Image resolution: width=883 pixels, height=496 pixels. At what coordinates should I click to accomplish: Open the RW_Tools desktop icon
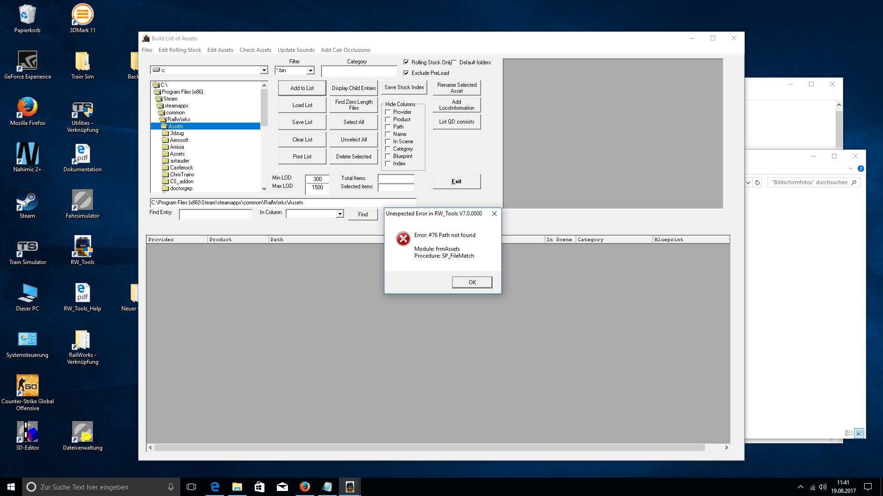(x=83, y=247)
